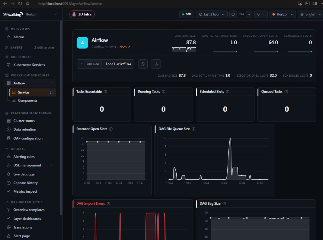Expand the refresh interval dropdown arrow
The width and height of the screenshot is (323, 240).
pos(249,14)
